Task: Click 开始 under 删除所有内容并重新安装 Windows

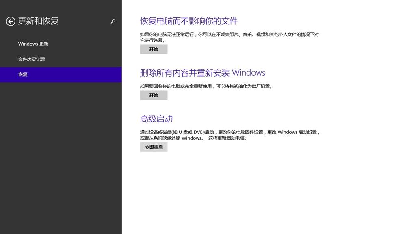Action: coord(154,95)
